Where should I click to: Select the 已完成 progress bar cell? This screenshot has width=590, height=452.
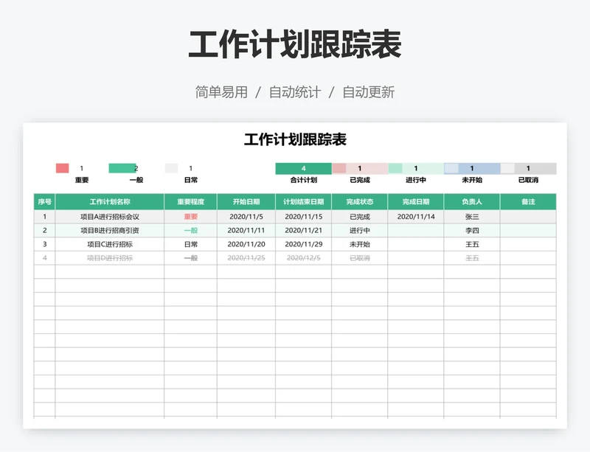click(x=360, y=169)
